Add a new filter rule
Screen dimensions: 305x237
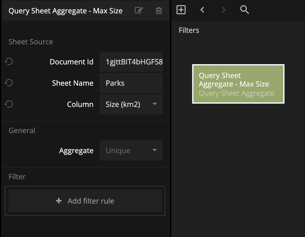pyautogui.click(x=85, y=201)
